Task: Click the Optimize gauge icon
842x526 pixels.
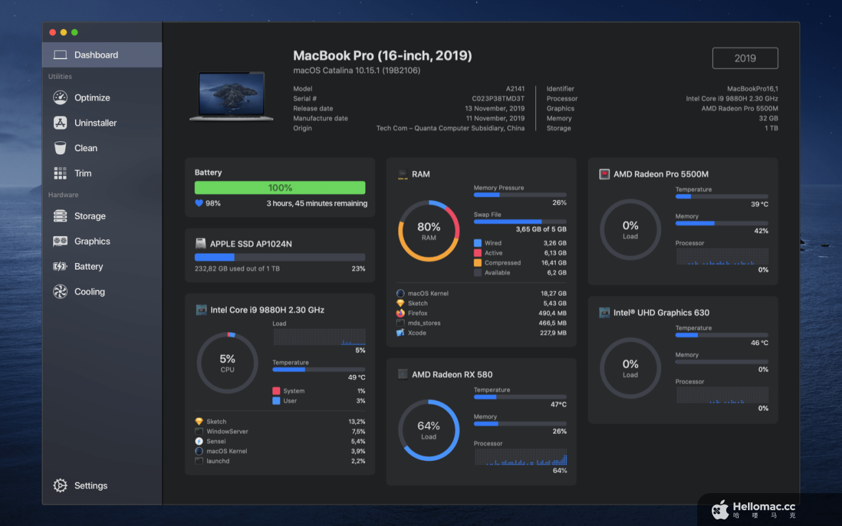Action: [x=60, y=97]
